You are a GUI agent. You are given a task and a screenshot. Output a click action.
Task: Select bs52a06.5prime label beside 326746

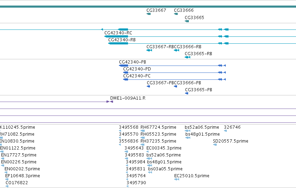[202, 127]
